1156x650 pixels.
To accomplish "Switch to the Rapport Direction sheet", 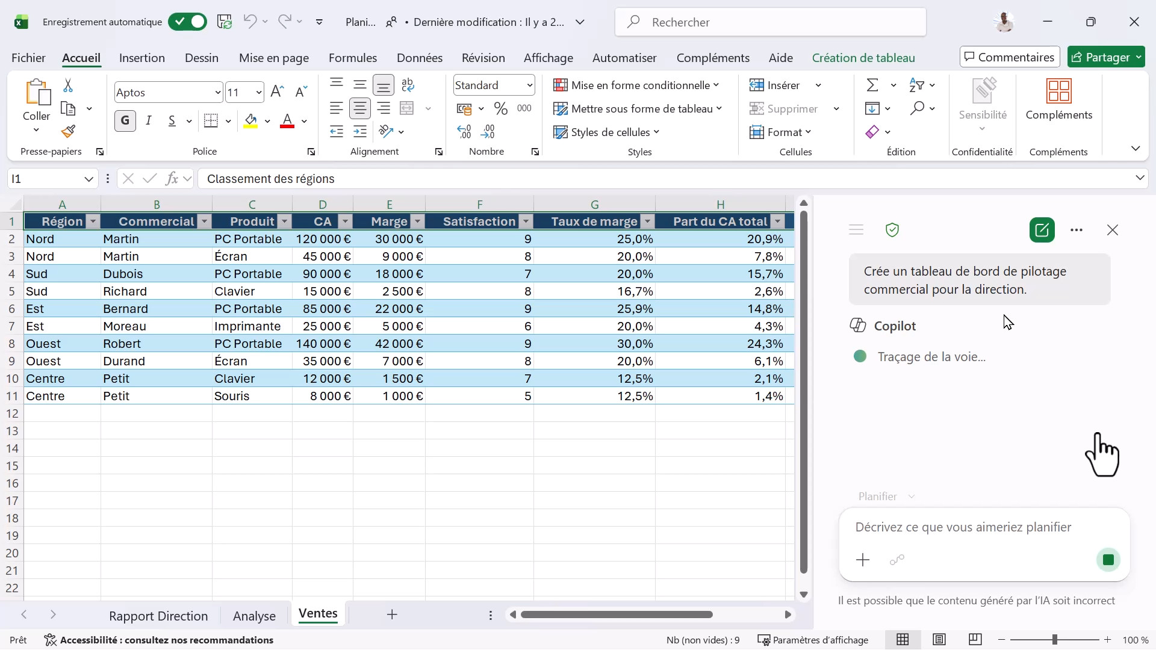I will pos(158,616).
